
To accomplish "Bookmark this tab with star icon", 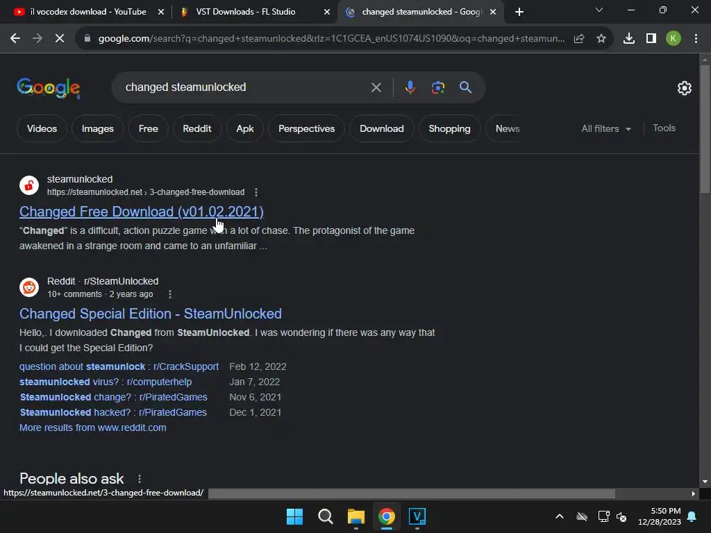I will click(601, 39).
